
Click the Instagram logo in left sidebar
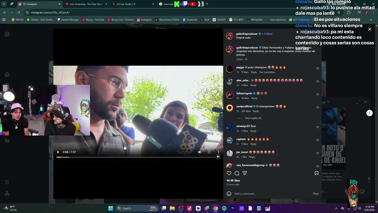click(x=7, y=34)
